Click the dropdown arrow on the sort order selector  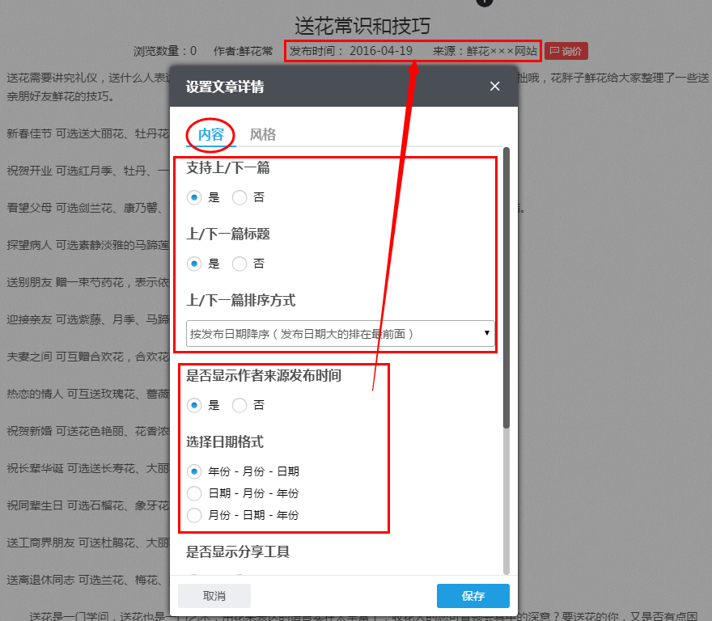point(486,332)
